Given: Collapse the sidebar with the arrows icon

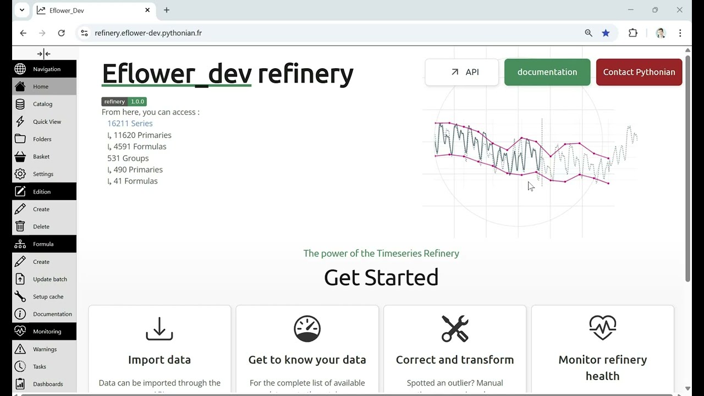Looking at the screenshot, I should point(43,53).
